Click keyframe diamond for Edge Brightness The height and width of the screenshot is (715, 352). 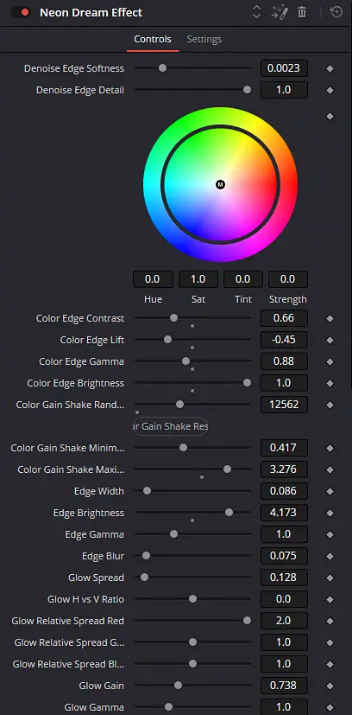330,513
